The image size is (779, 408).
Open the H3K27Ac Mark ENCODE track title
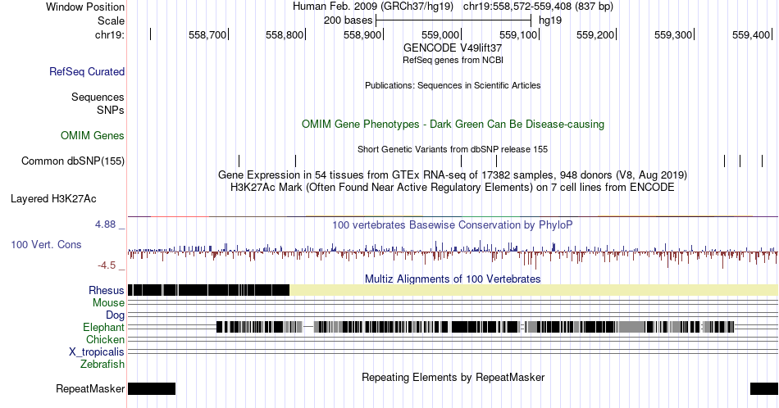pyautogui.click(x=453, y=187)
